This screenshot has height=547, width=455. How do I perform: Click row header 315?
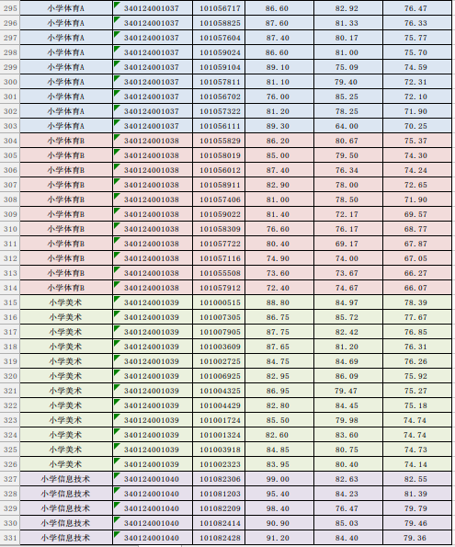coord(10,302)
